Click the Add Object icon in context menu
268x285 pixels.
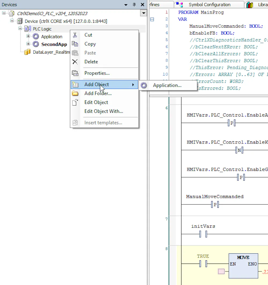click(x=75, y=85)
